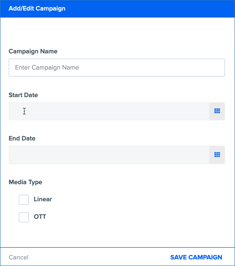Click the OTT checkbox label text
Image resolution: width=235 pixels, height=266 pixels.
pyautogui.click(x=40, y=217)
